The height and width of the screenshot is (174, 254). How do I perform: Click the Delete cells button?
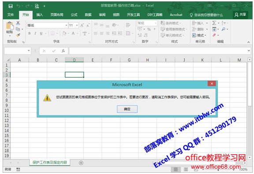(200, 30)
